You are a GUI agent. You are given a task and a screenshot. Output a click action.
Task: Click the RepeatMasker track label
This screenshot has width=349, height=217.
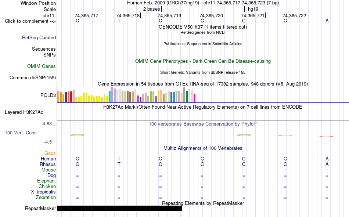pyautogui.click(x=40, y=209)
